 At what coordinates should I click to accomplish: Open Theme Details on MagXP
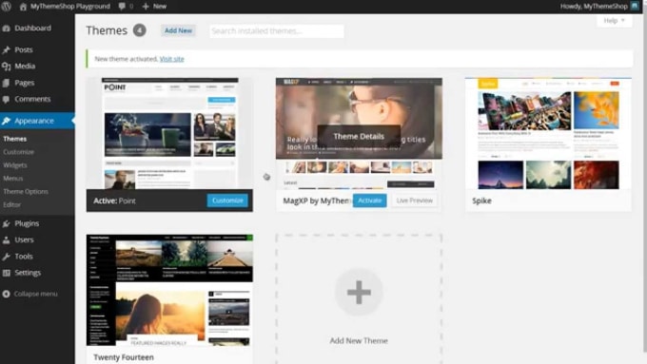(x=359, y=136)
